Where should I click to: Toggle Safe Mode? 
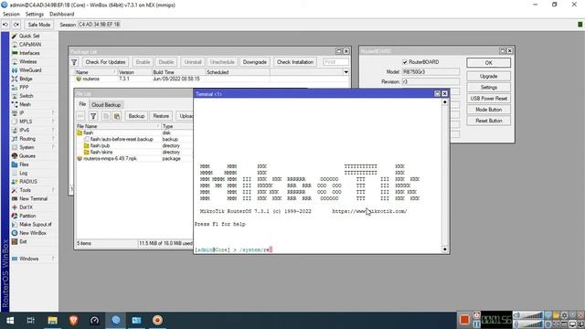[x=38, y=25]
